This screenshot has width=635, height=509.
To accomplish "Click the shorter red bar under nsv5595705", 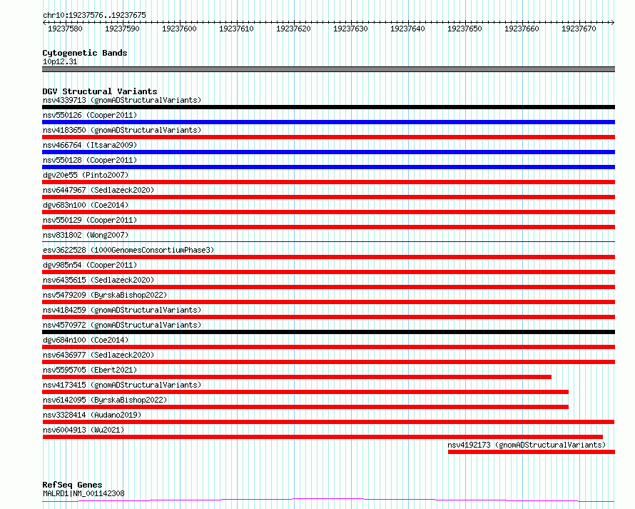I will pyautogui.click(x=297, y=377).
